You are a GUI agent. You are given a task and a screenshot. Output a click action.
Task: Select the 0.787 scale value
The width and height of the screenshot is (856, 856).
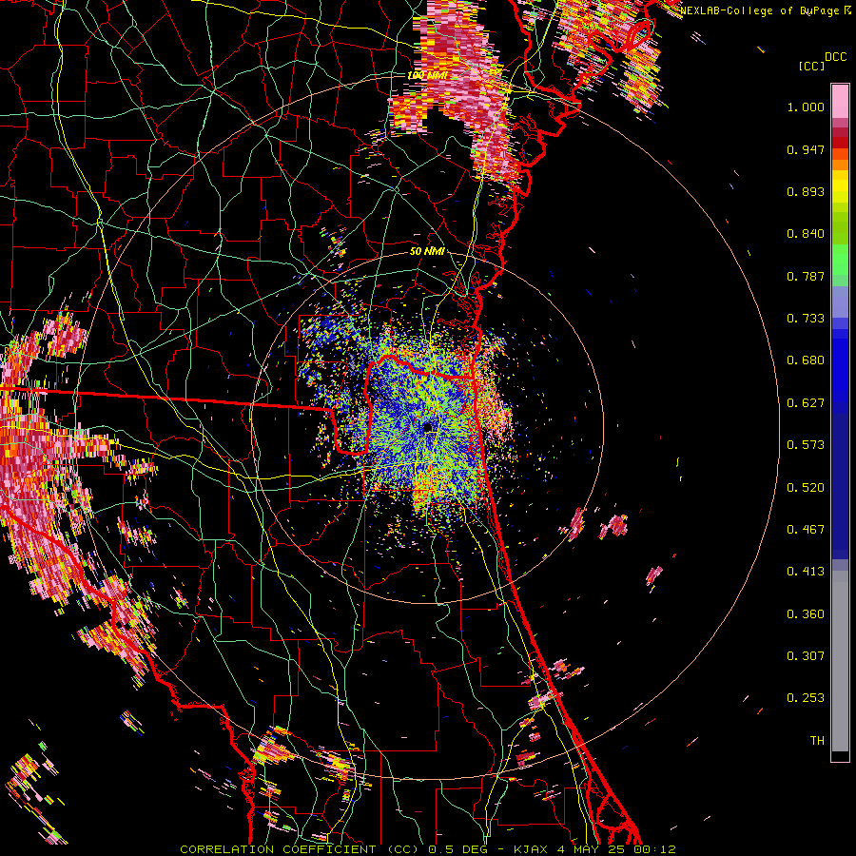pos(806,276)
